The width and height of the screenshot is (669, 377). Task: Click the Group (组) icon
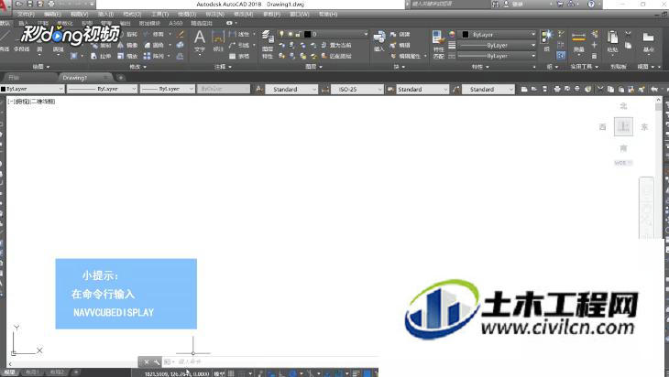tap(546, 38)
